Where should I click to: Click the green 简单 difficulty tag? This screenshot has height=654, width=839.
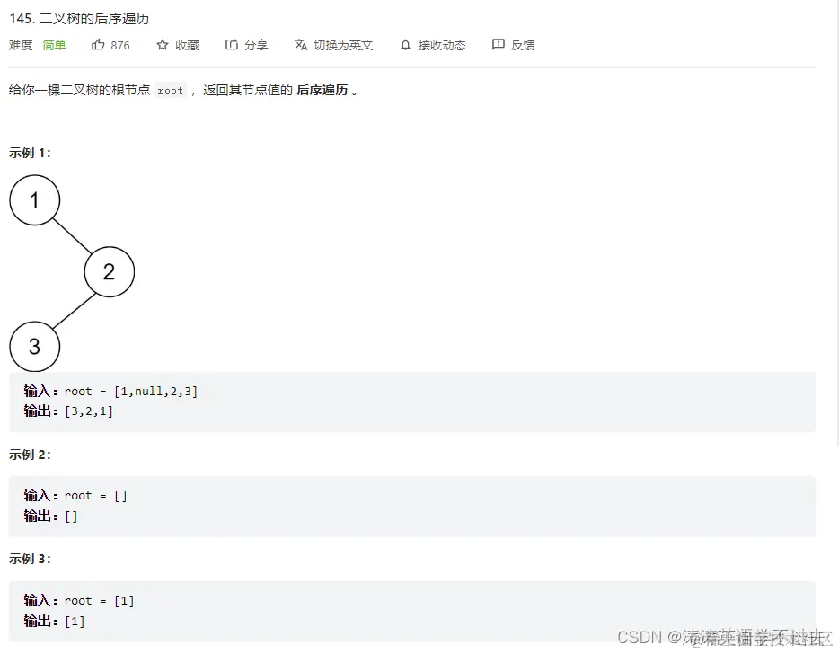(54, 45)
